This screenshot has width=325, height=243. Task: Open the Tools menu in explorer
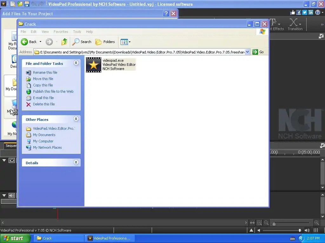click(x=77, y=32)
